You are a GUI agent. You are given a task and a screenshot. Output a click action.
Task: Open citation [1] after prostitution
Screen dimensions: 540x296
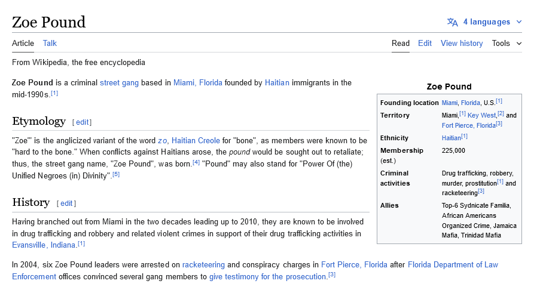[500, 181]
